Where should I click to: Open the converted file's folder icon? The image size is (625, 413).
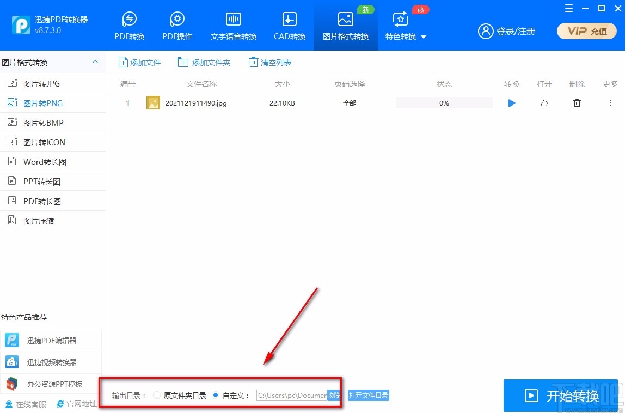click(544, 103)
